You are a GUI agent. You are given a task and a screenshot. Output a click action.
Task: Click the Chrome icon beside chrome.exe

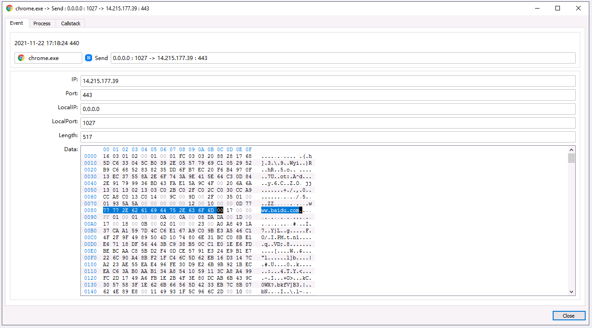(x=21, y=58)
